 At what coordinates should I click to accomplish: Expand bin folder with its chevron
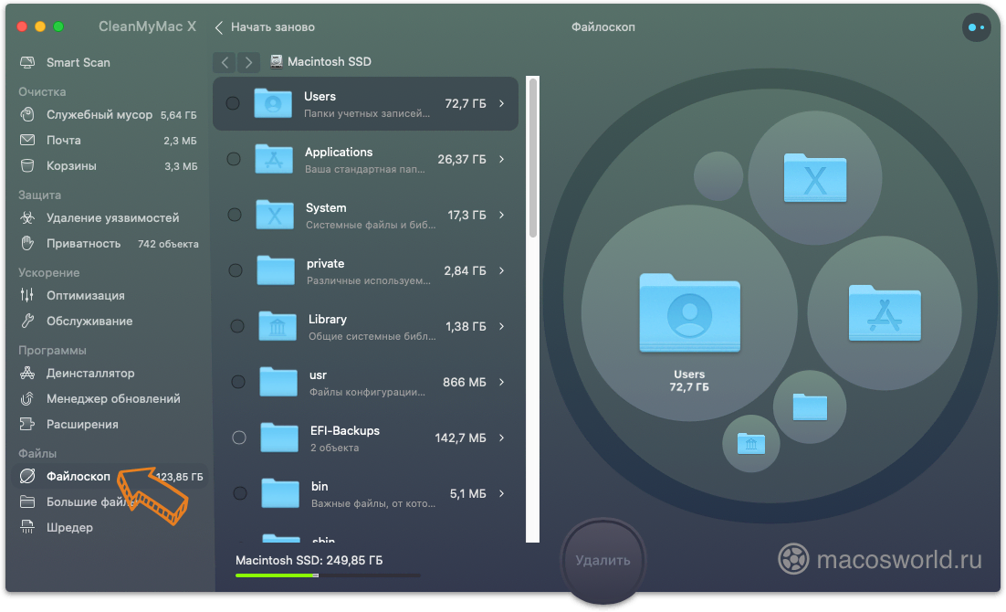[502, 493]
